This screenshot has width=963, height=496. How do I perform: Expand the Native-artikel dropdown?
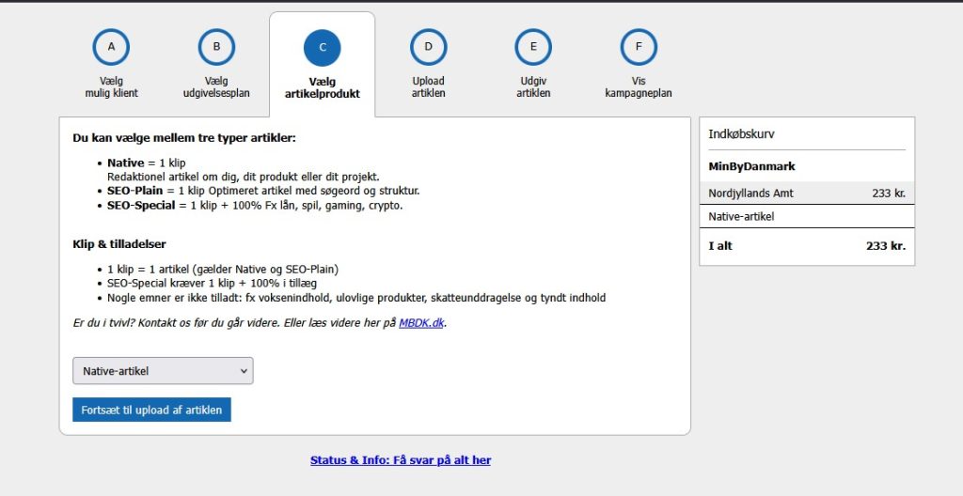click(x=163, y=371)
